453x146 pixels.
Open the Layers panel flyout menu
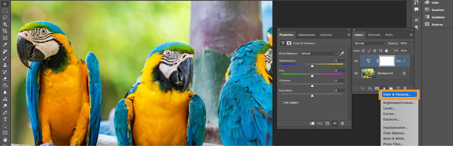click(411, 35)
